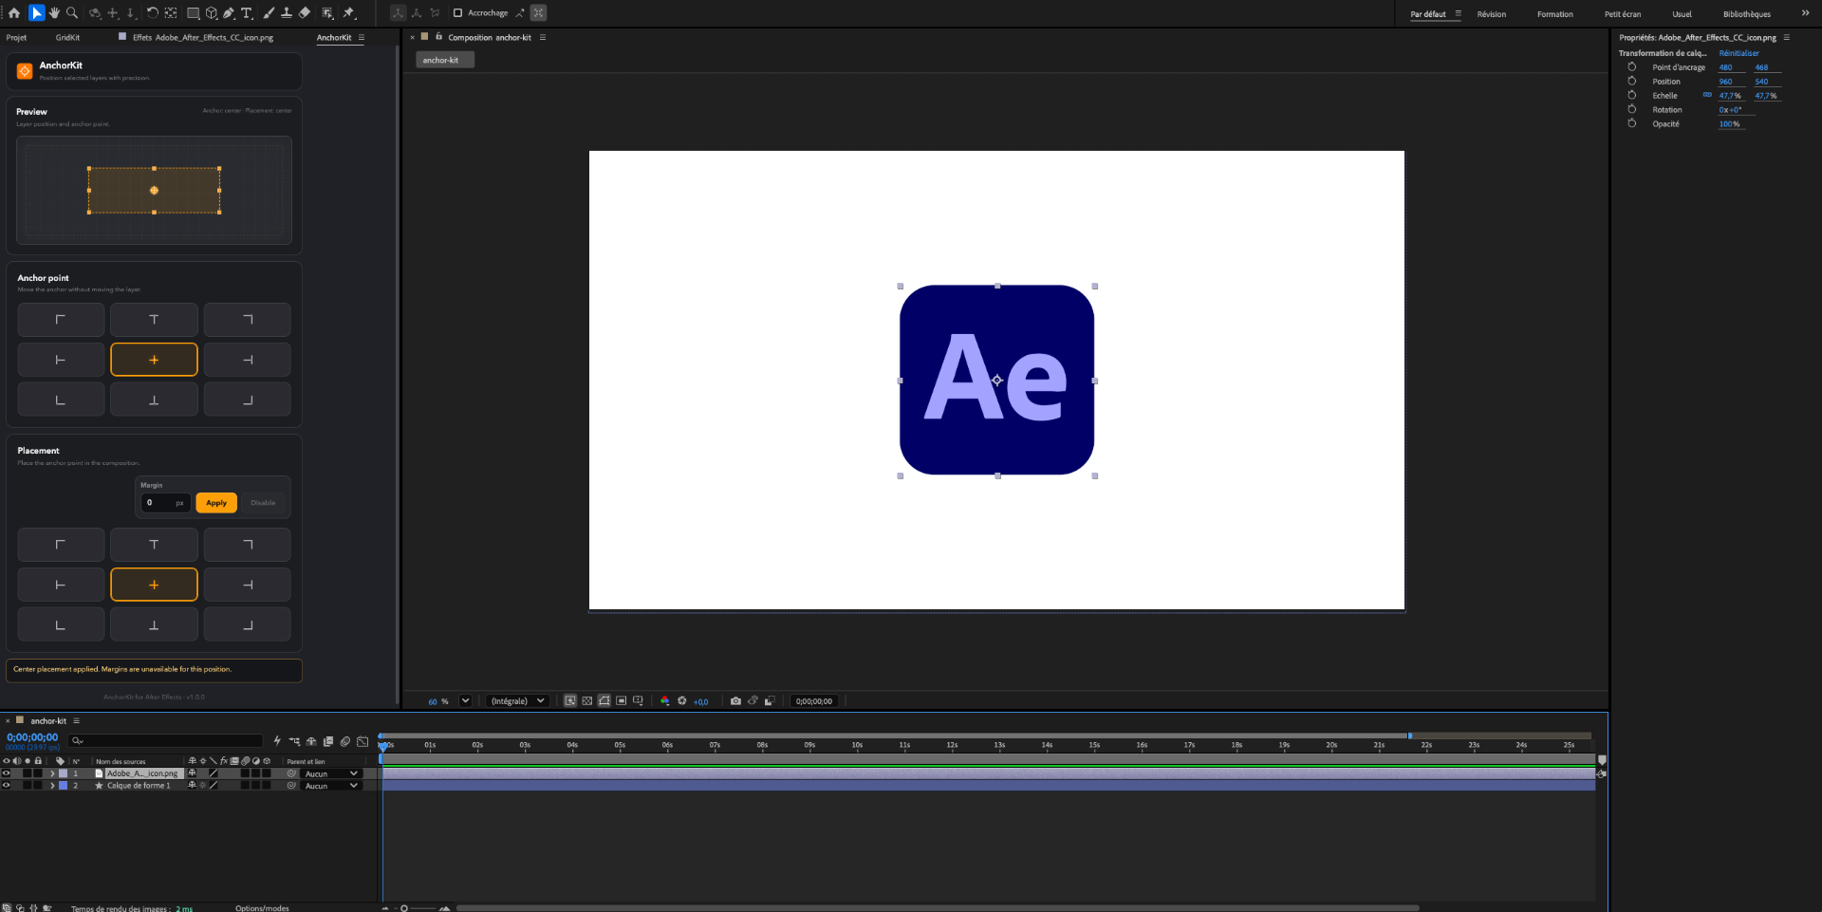This screenshot has width=1822, height=912.
Task: Click the label color swatch of layer 2
Action: coord(64,786)
